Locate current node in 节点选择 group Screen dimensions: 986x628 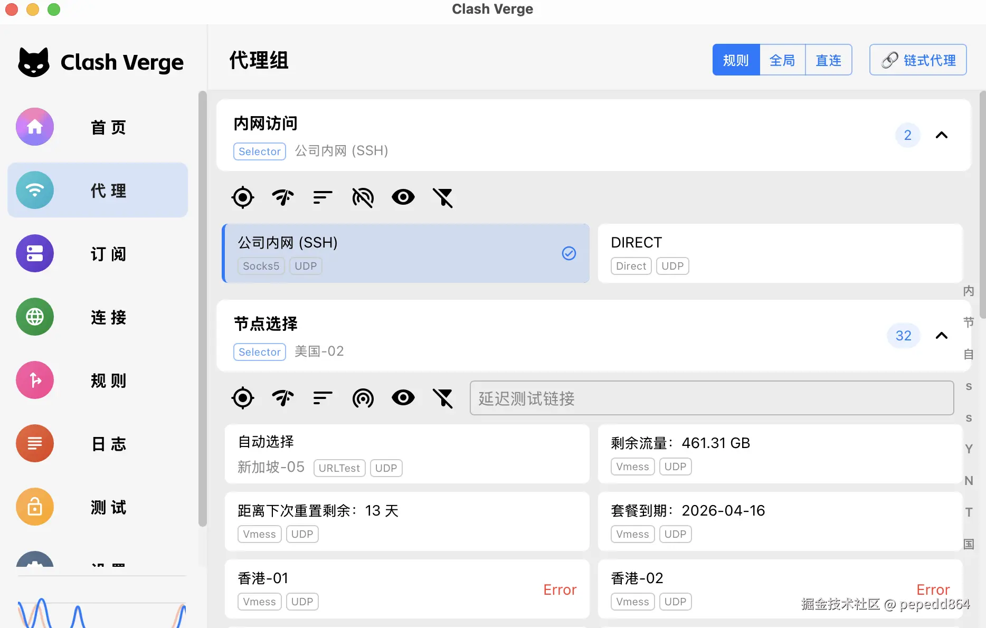243,398
